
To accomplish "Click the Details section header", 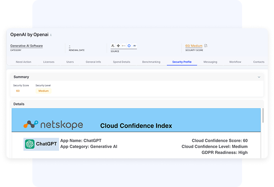I will pos(137,104).
